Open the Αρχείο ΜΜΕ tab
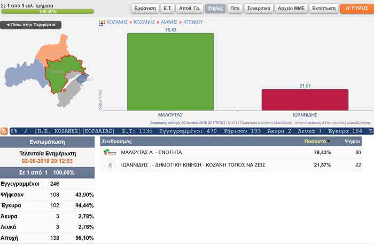Screen dimensions: 374x244 291,9
